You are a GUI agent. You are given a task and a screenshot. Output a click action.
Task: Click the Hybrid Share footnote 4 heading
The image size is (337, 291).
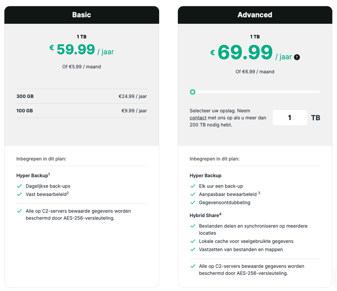tap(205, 215)
